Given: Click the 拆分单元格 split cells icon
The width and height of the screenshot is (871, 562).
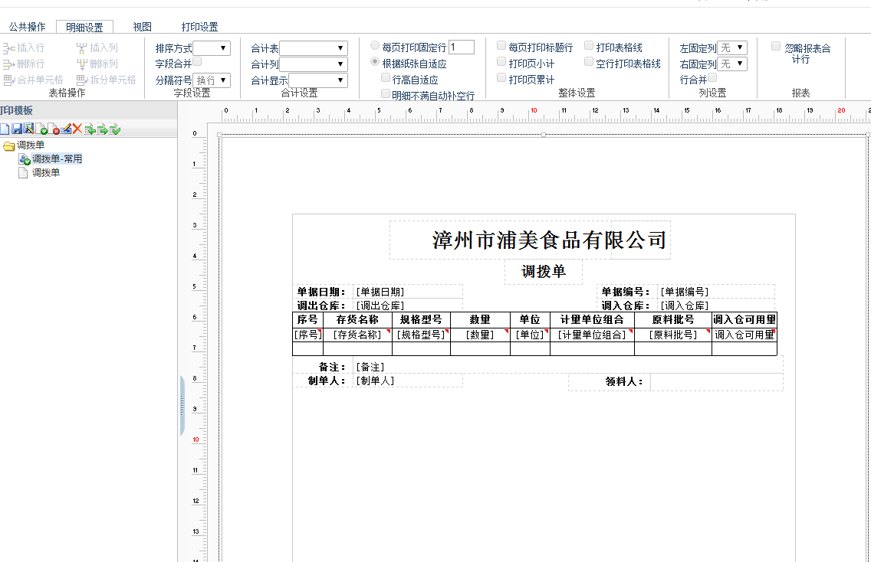Looking at the screenshot, I should pyautogui.click(x=81, y=80).
